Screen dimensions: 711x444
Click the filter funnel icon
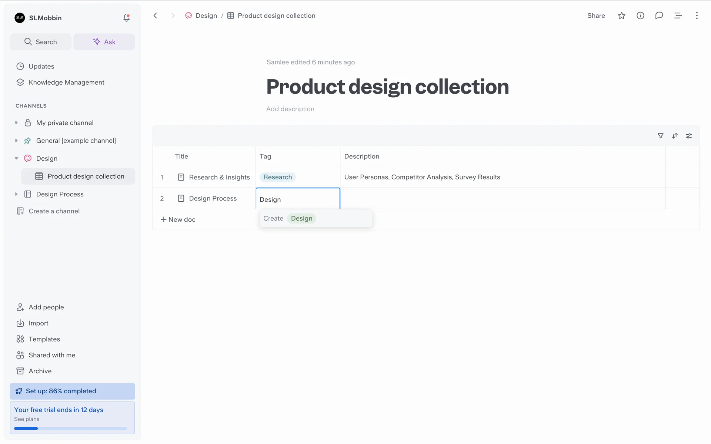[660, 136]
